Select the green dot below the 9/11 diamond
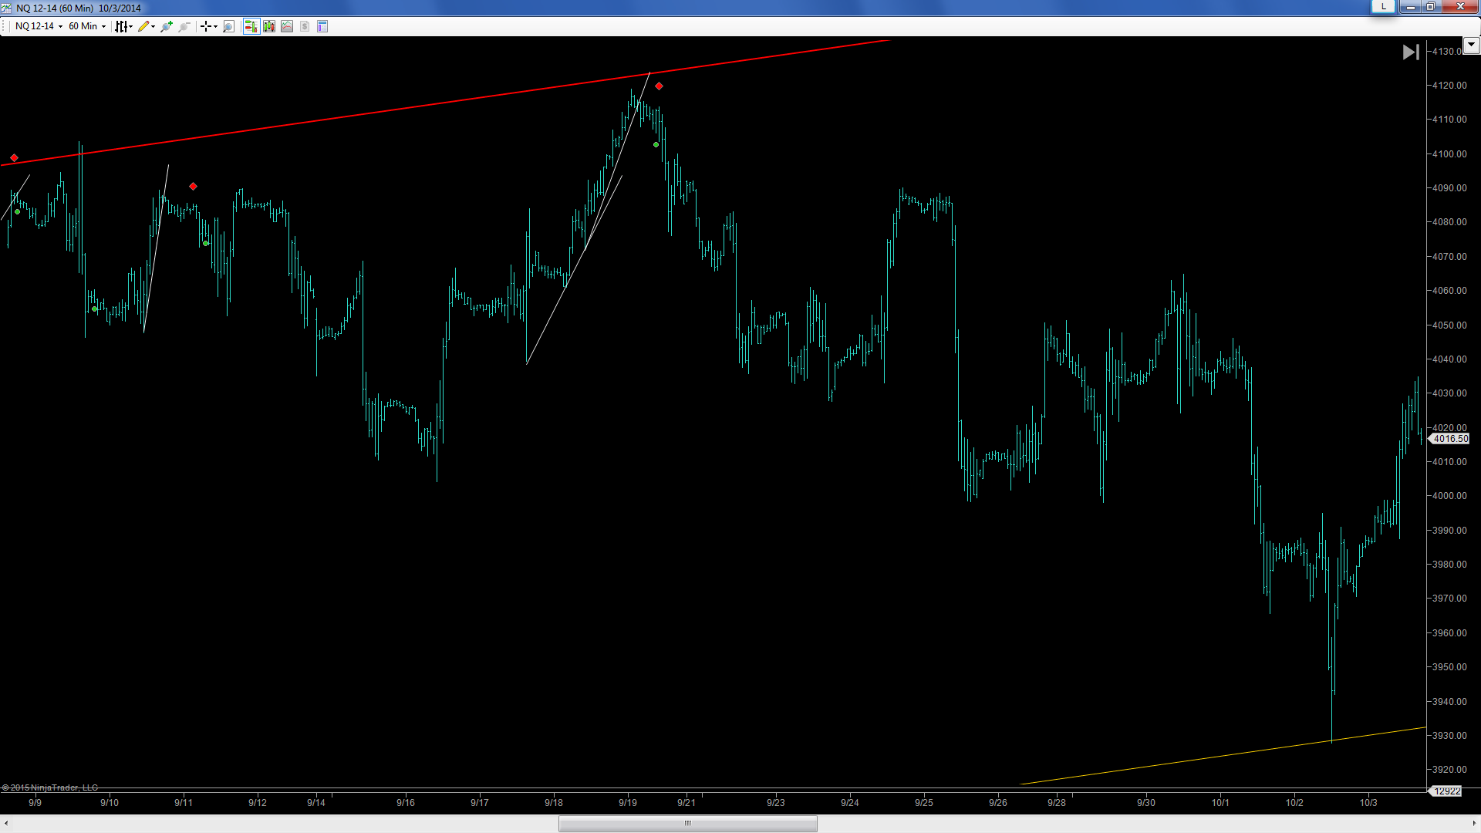The image size is (1481, 833). [206, 244]
